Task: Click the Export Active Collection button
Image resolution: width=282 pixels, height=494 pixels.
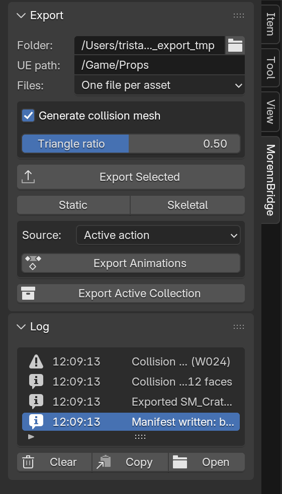Action: [131, 293]
